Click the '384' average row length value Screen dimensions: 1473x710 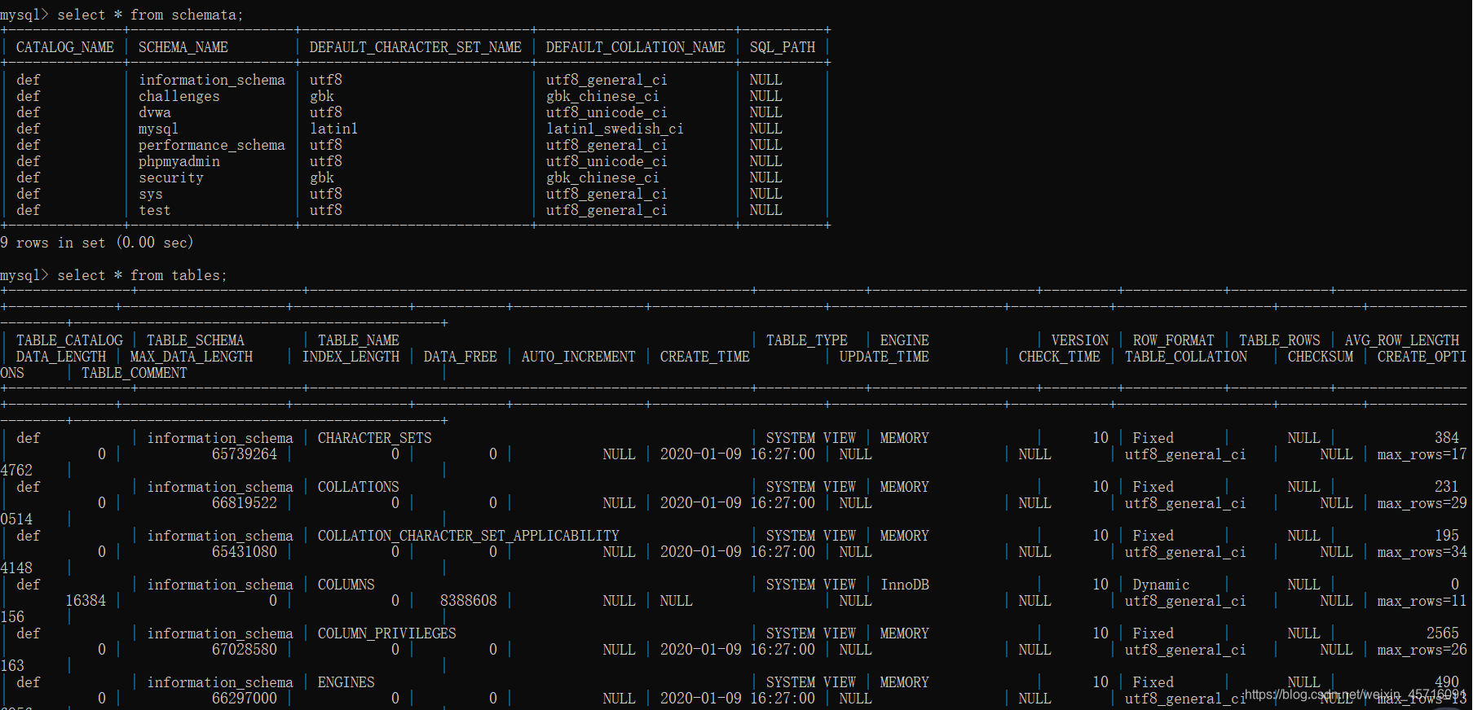coord(1447,438)
